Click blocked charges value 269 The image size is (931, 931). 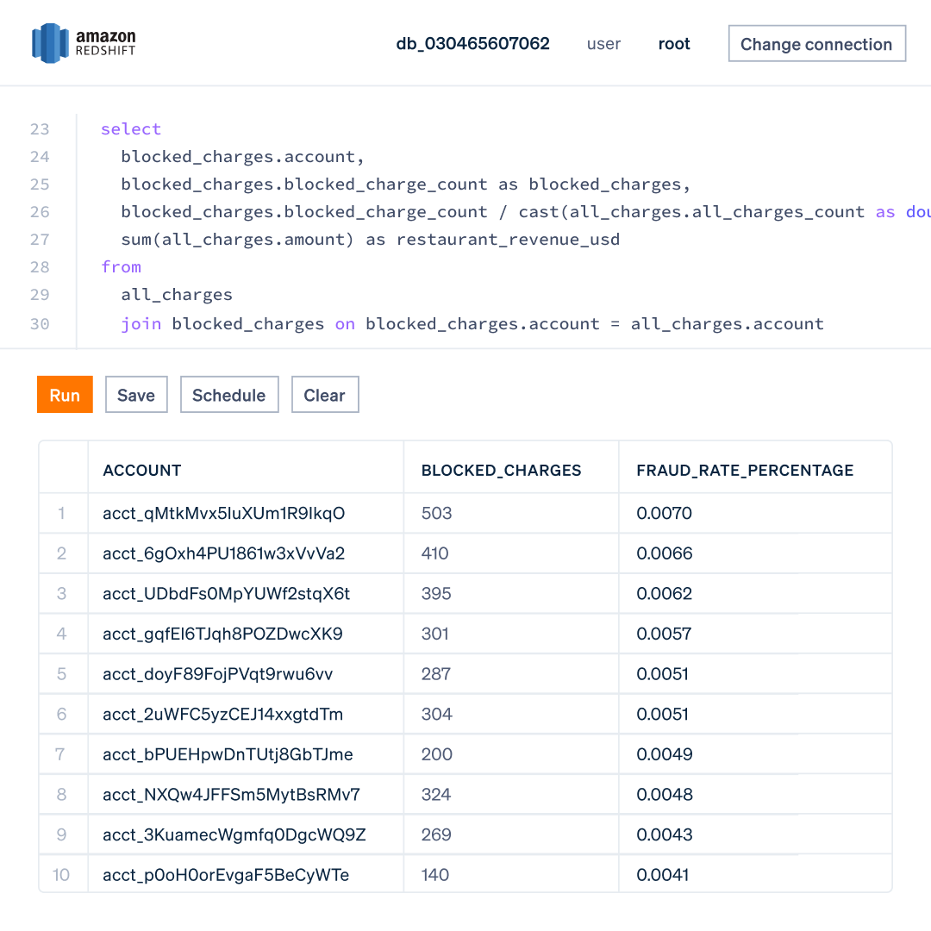tap(436, 834)
